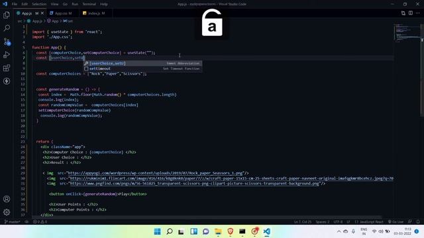The width and height of the screenshot is (424, 238).
Task: Accept the [userChoice,setU] Emmet suggestion
Action: (142, 63)
